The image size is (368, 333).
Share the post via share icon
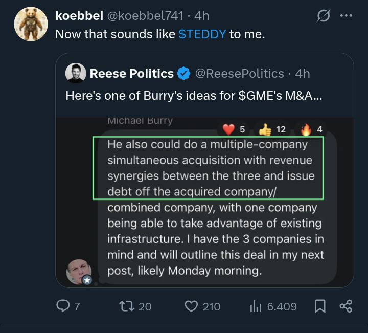coord(346,306)
